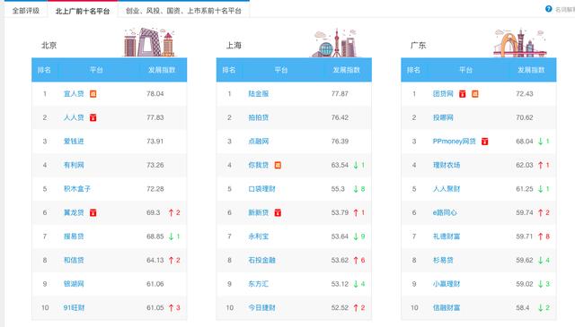
Task: Open the 宜人贷 platform link
Action: (74, 94)
